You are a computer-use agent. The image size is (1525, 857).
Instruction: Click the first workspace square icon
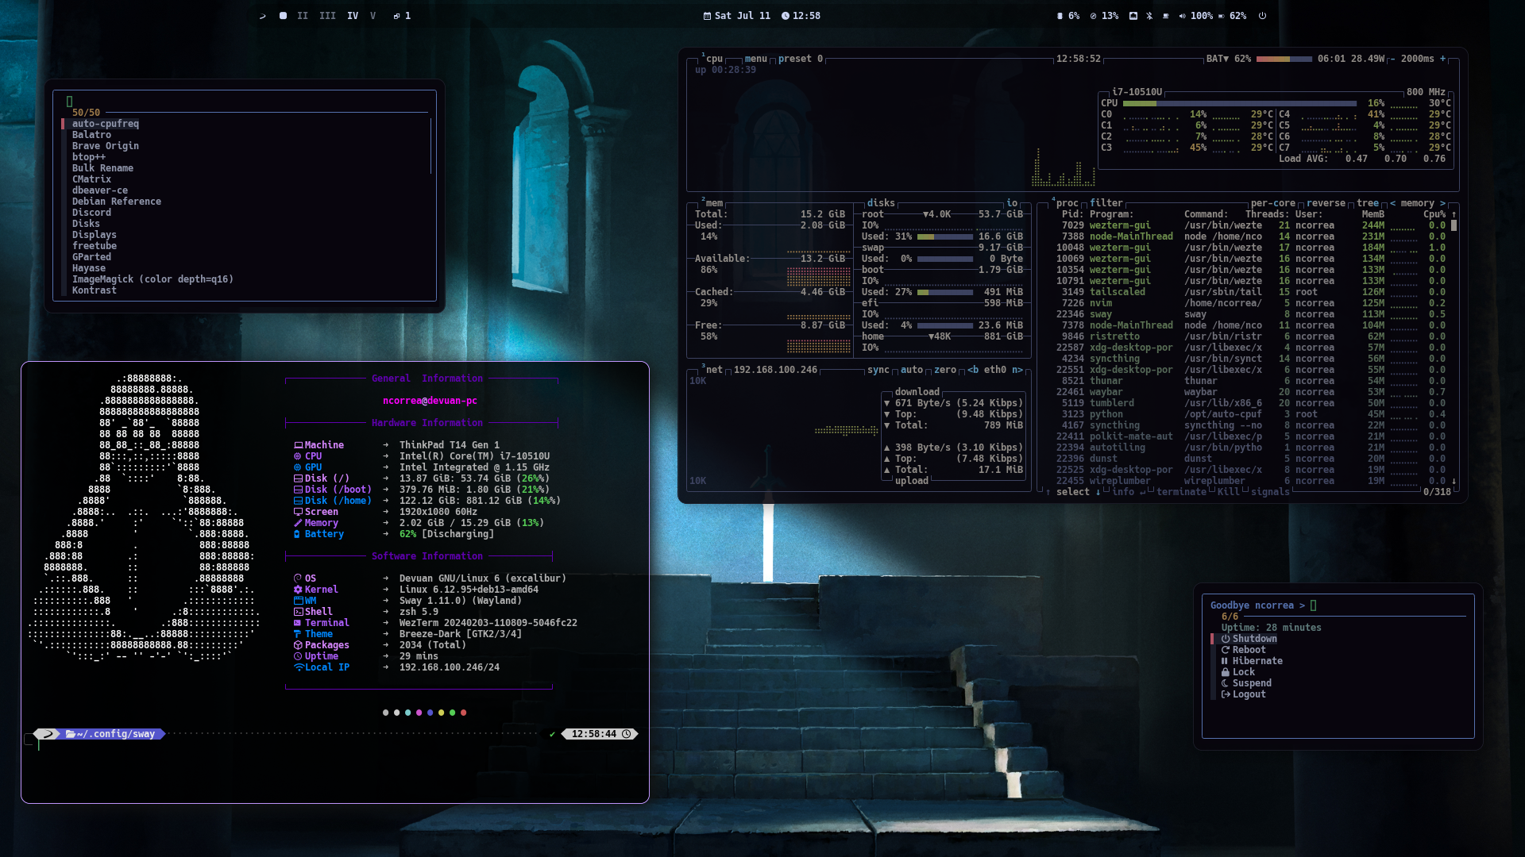point(283,16)
